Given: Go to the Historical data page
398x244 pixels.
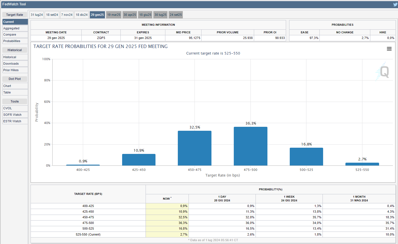Looking at the screenshot, I should 15,57.
